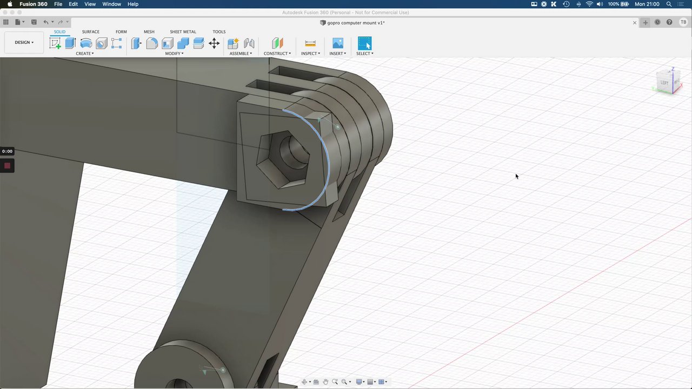Expand the INSERT menu
Image resolution: width=692 pixels, height=389 pixels.
pyautogui.click(x=338, y=53)
